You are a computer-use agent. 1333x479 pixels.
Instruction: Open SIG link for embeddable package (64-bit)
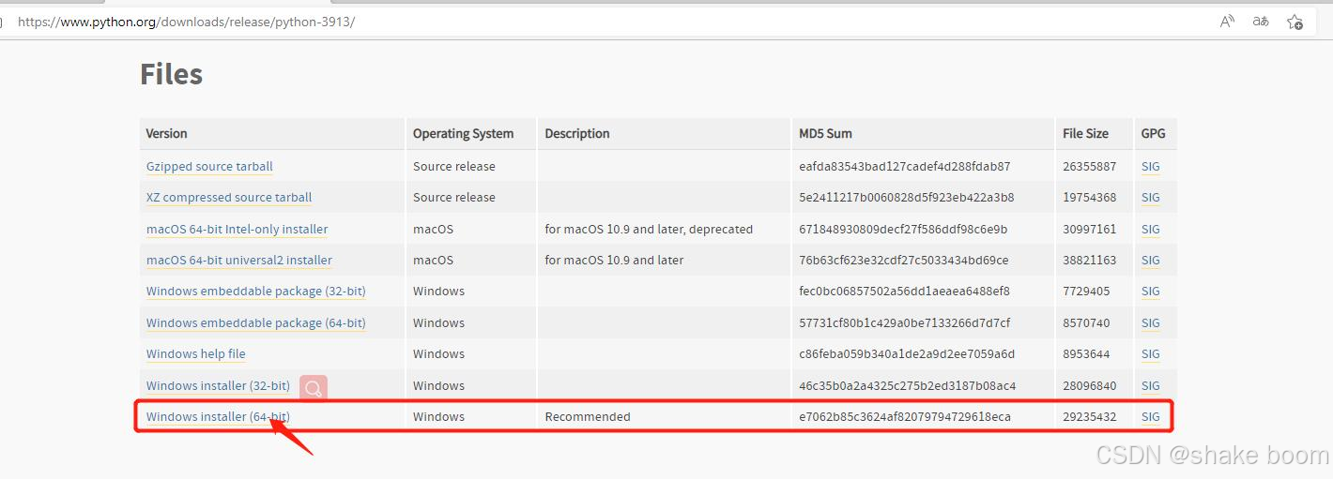(1151, 323)
